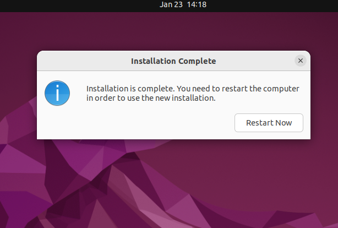Click empty dialog area left of Restart Now

(x=138, y=123)
